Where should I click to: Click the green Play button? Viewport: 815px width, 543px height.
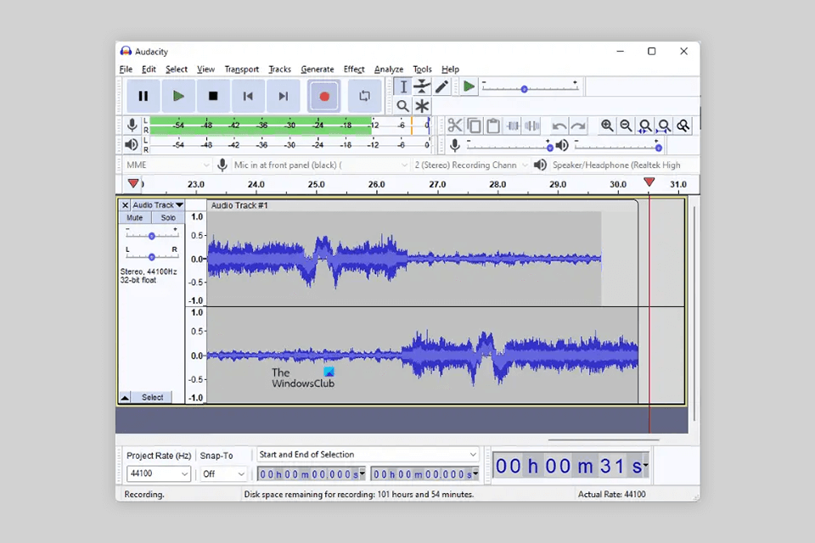[x=178, y=96]
